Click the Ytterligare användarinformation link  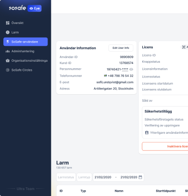coord(169,132)
